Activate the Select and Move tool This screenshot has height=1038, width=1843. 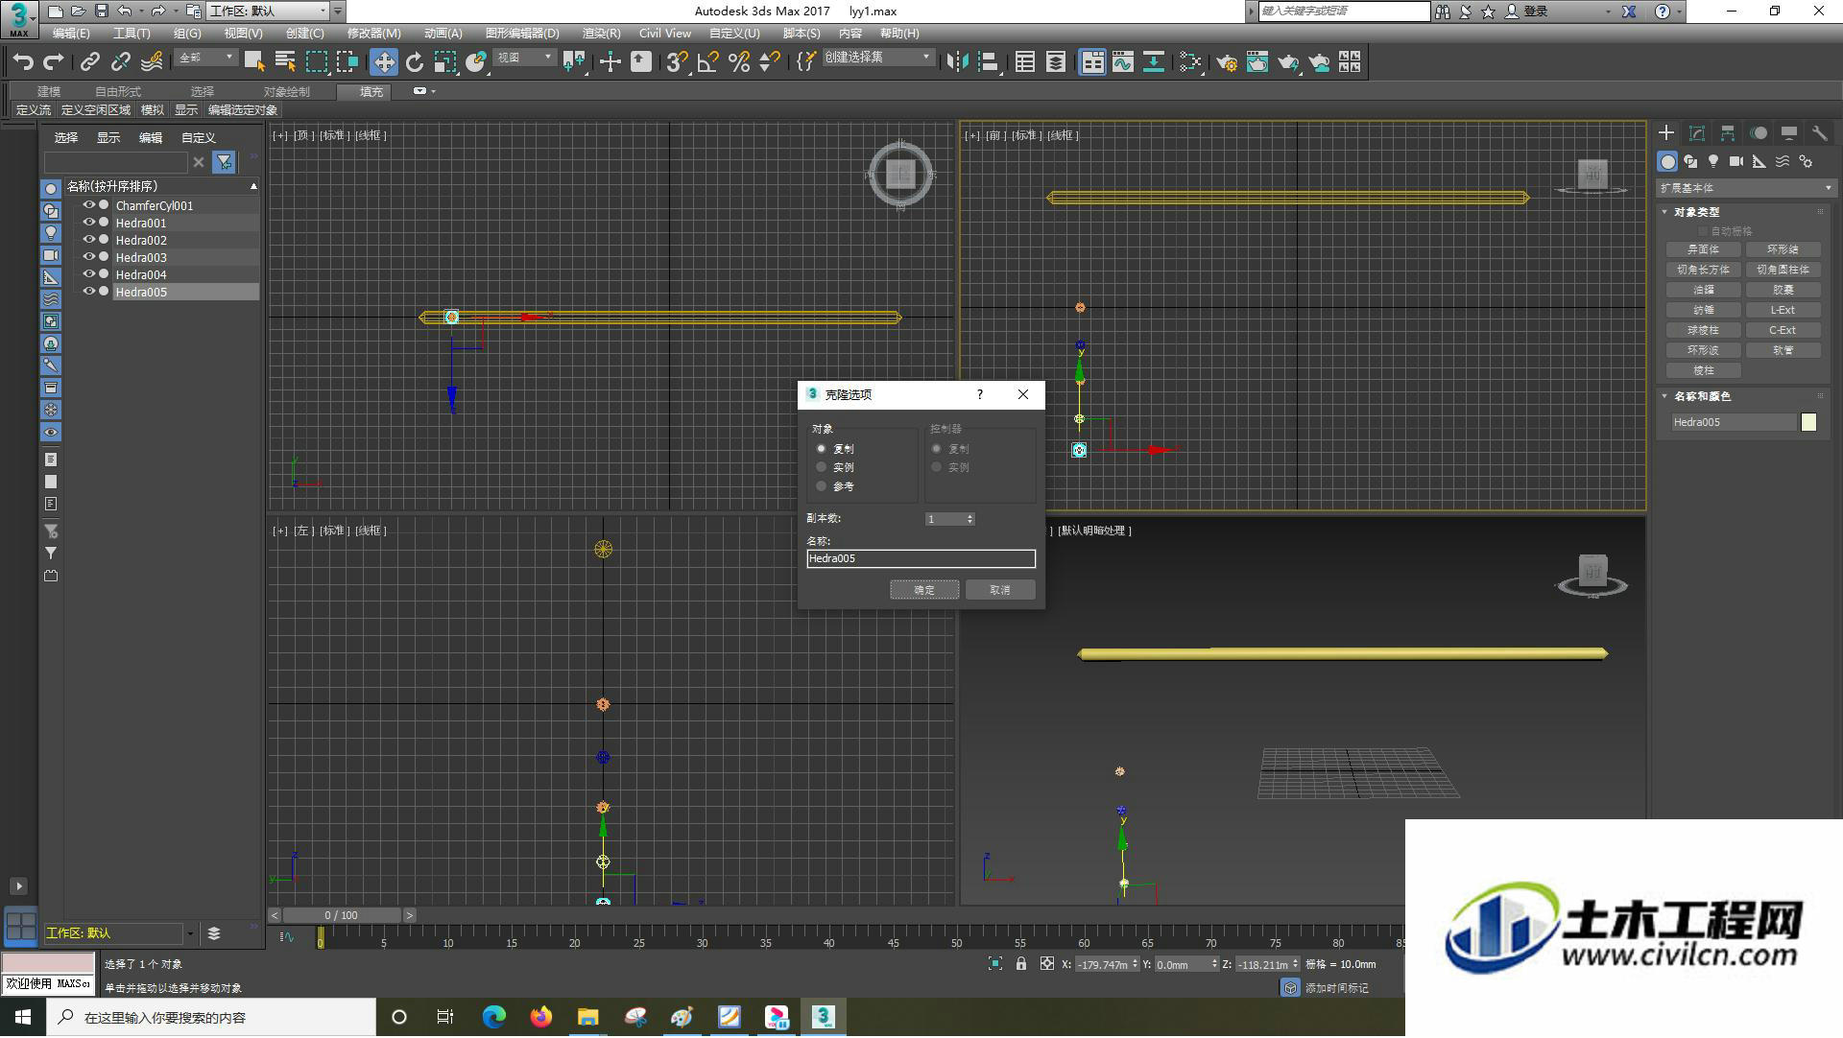point(384,62)
